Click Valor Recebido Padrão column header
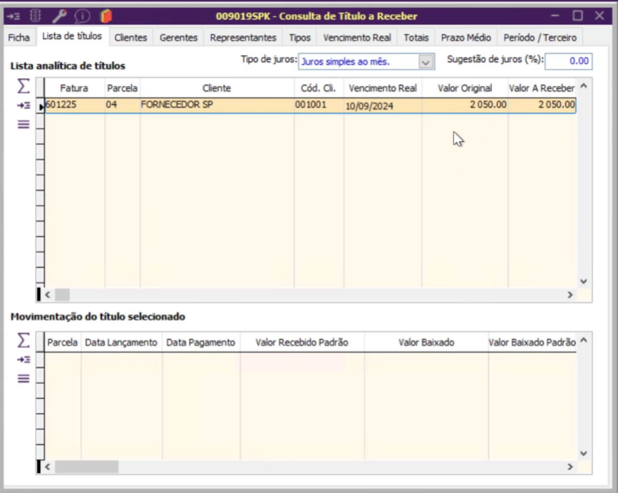618x493 pixels. coord(302,343)
